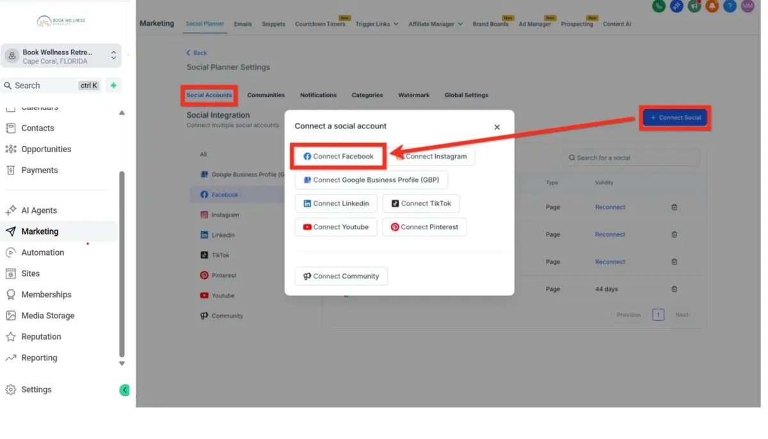Click the Connect Instagram button

point(432,157)
